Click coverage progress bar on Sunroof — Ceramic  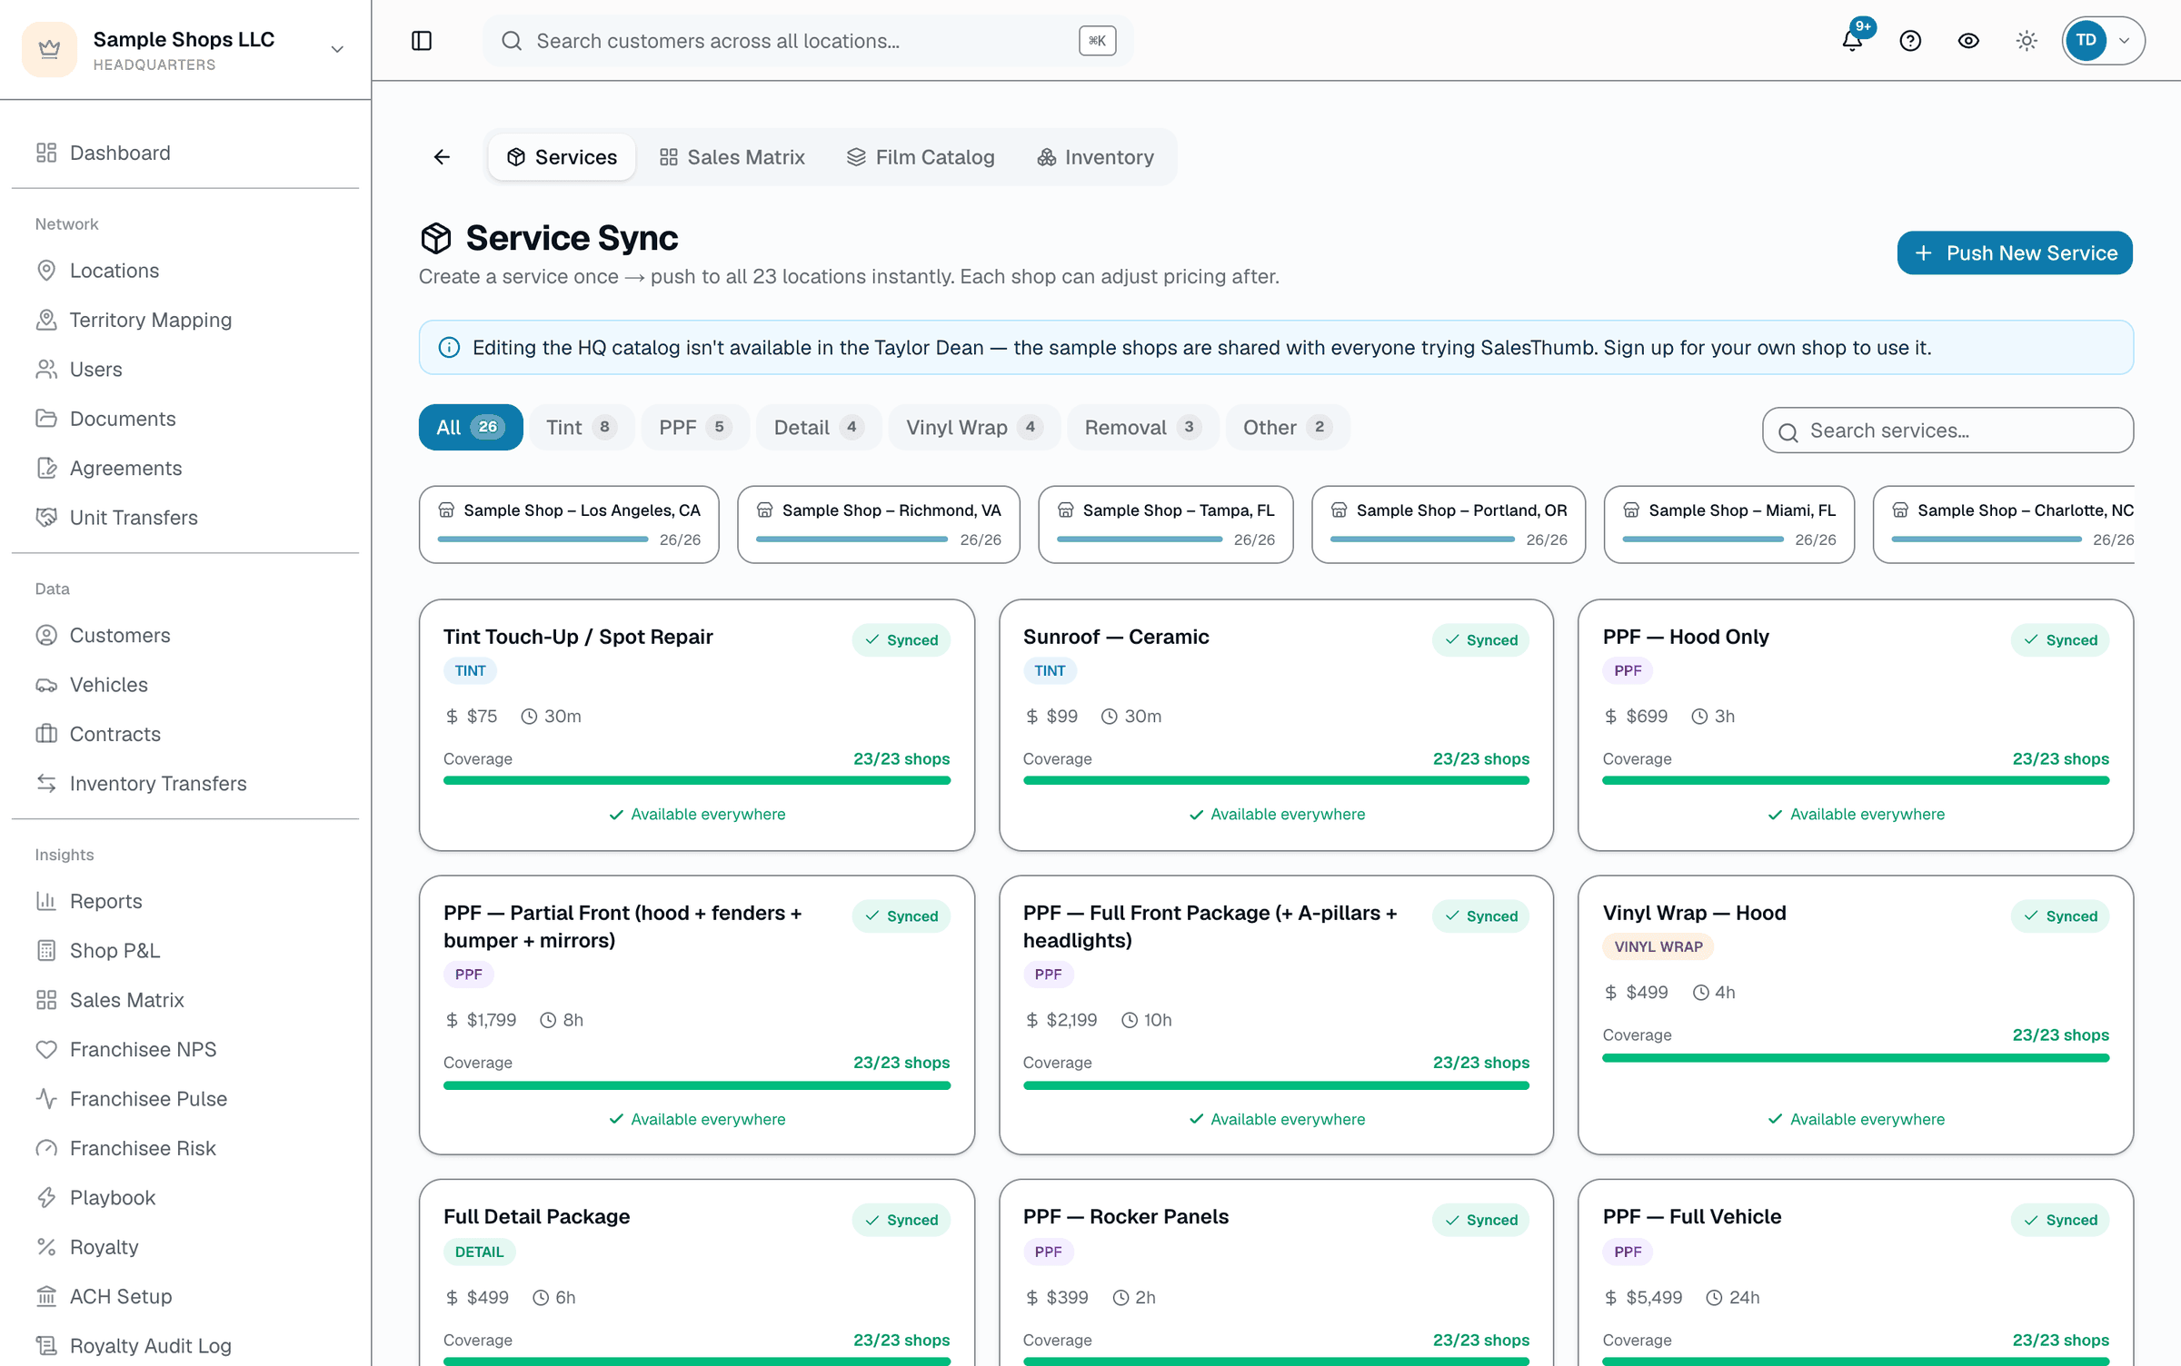1276,780
